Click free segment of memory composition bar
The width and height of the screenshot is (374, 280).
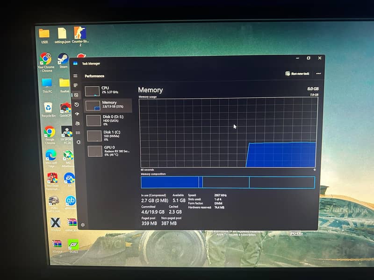coord(282,182)
